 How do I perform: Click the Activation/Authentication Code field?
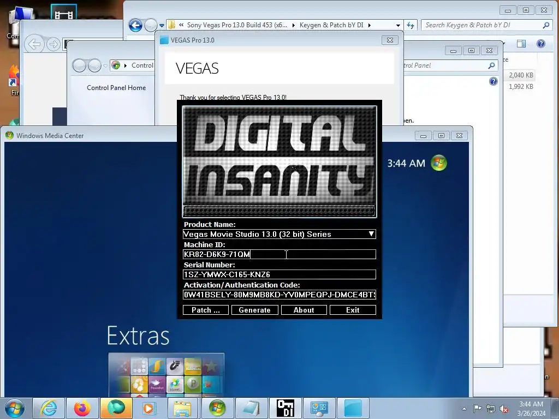click(x=279, y=295)
